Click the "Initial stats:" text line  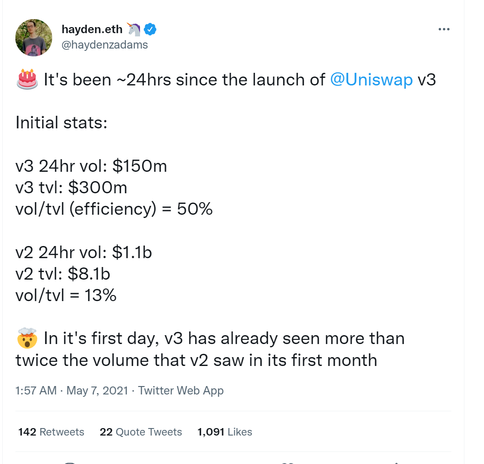62,123
